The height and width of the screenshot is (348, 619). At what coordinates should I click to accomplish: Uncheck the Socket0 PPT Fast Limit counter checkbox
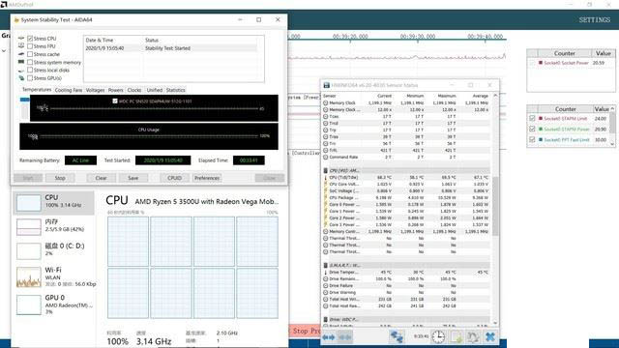click(532, 139)
